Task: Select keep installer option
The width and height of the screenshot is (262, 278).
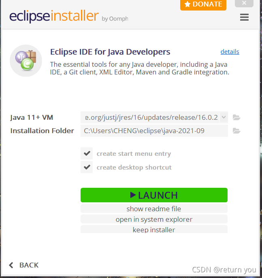Action: pyautogui.click(x=154, y=229)
